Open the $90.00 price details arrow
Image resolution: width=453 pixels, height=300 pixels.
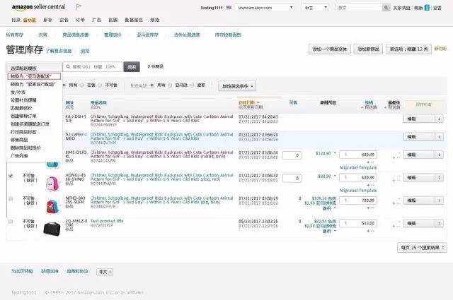point(335,176)
